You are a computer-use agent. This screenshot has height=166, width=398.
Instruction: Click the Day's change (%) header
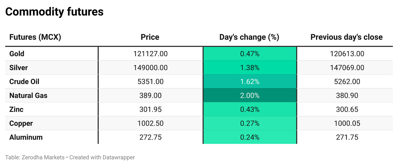249,37
